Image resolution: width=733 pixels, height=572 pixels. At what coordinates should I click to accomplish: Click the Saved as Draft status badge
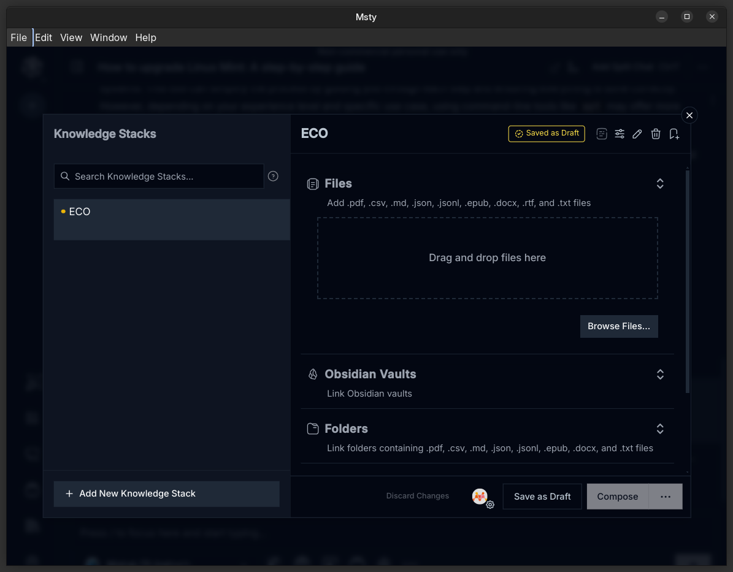547,134
